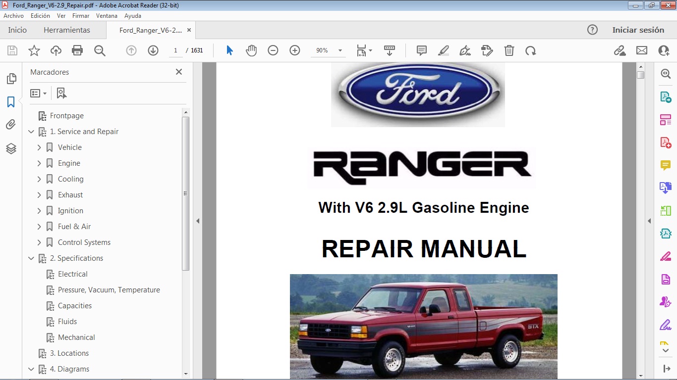
Task: Open the page thumbnails panel icon
Action: 11,79
